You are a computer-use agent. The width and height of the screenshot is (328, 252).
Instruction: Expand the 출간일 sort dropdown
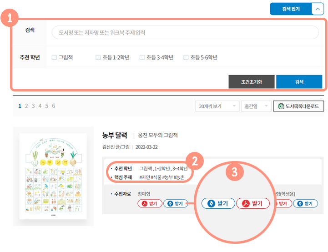click(x=256, y=106)
